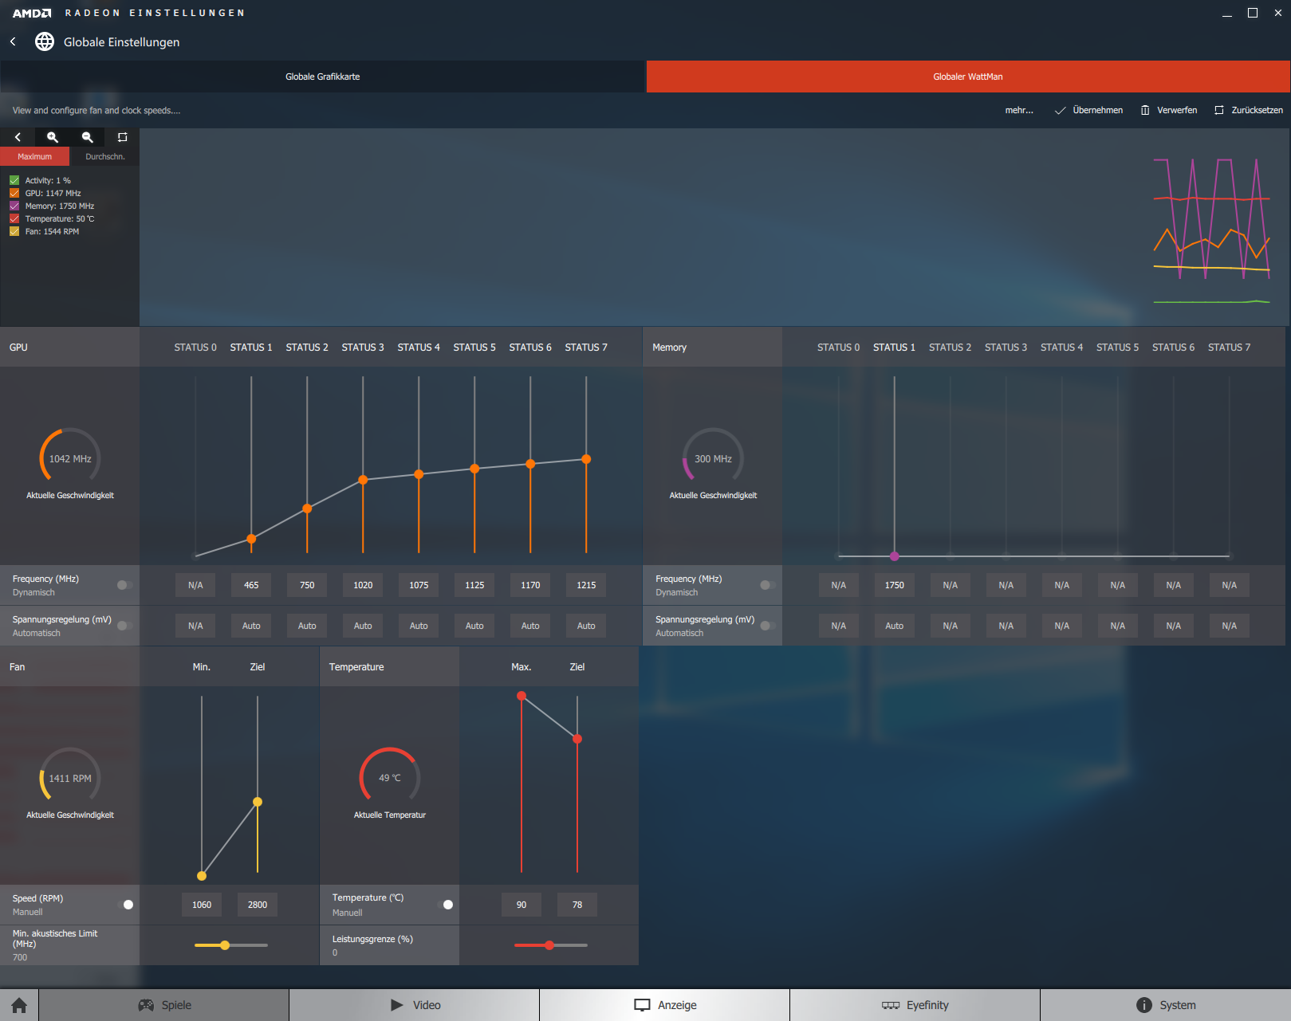
Task: Open the Video tab
Action: 415,1005
